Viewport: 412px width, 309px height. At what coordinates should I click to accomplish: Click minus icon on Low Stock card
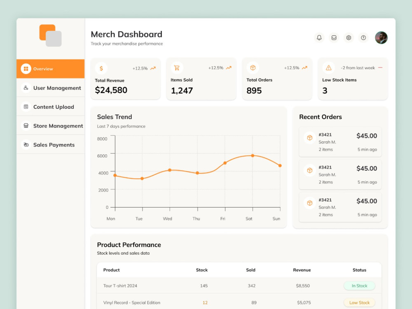380,68
